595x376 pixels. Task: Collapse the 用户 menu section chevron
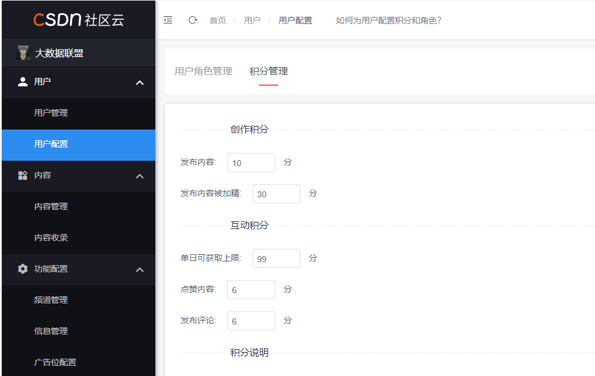coord(140,82)
